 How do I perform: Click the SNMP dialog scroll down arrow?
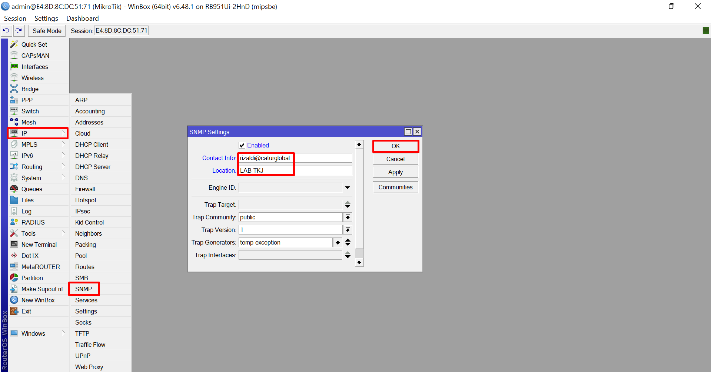(x=359, y=262)
